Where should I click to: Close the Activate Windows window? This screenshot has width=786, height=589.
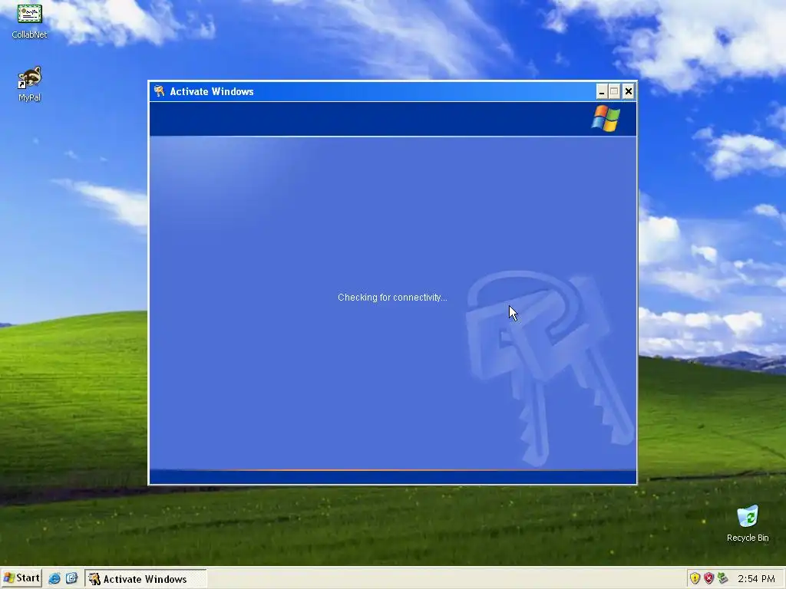point(628,92)
